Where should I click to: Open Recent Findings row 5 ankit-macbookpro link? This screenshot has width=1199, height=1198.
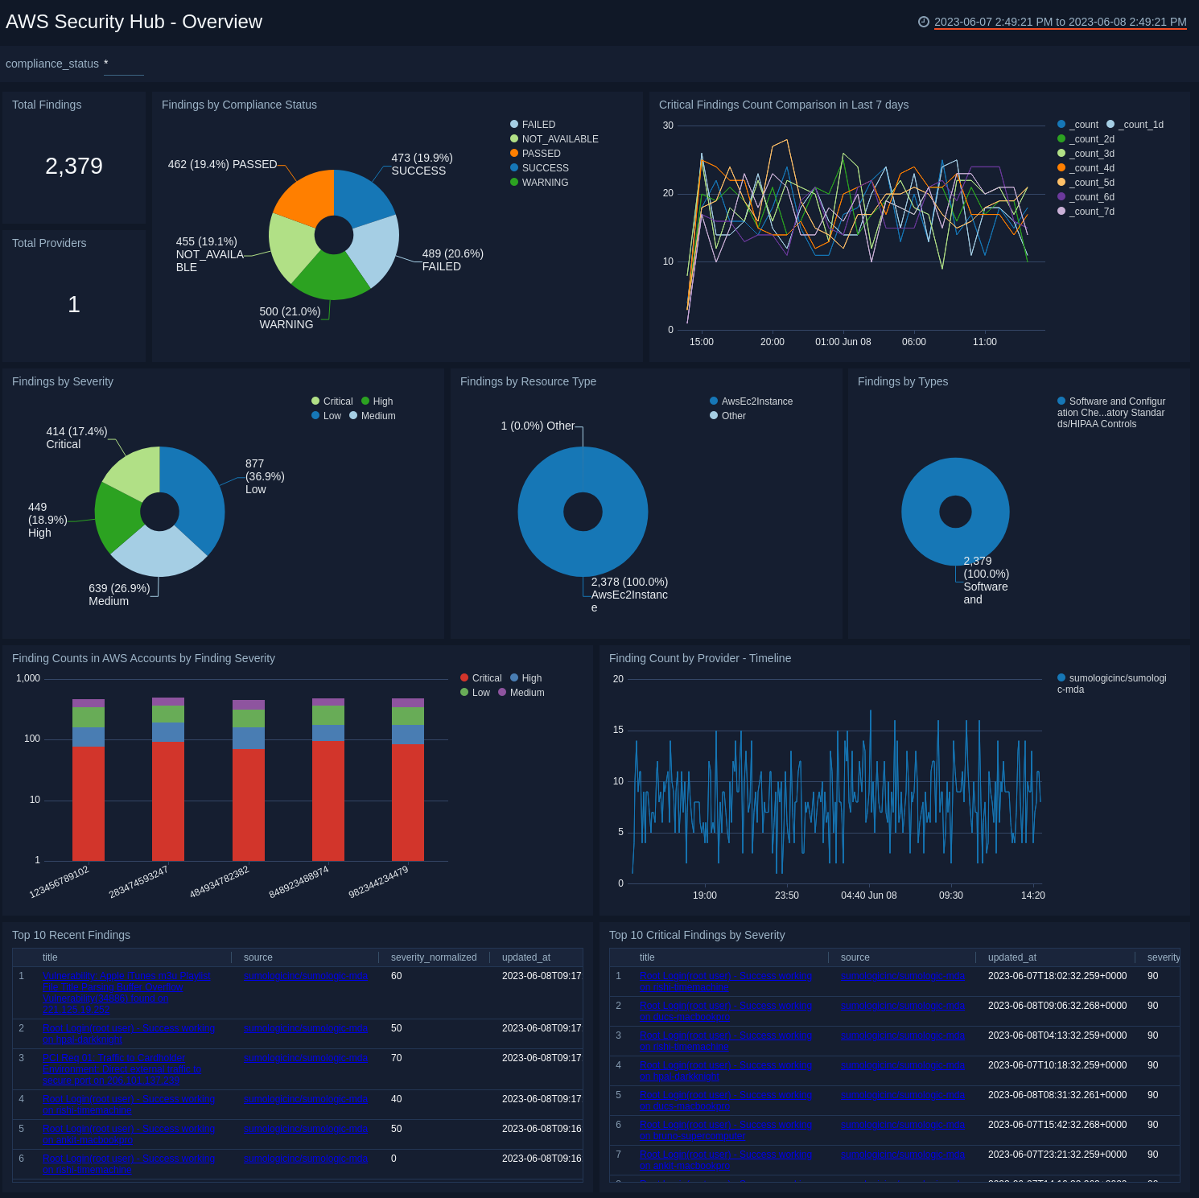click(129, 1134)
